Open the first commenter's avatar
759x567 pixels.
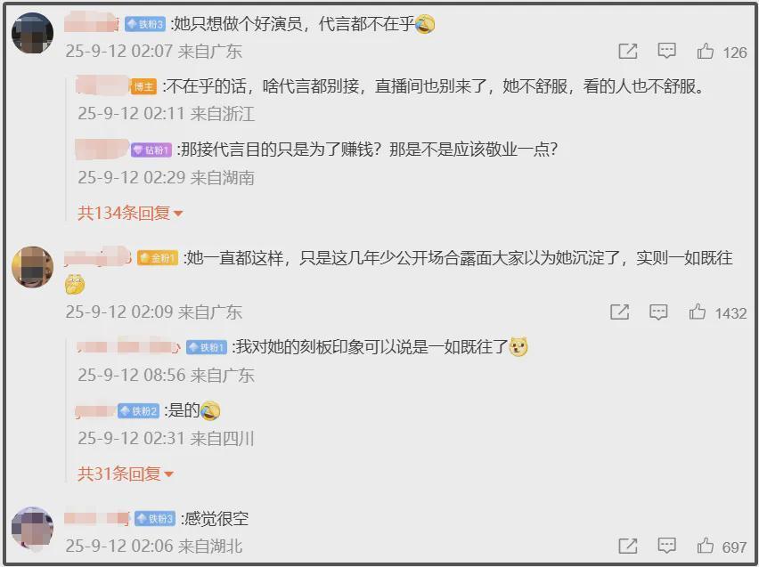pyautogui.click(x=32, y=33)
